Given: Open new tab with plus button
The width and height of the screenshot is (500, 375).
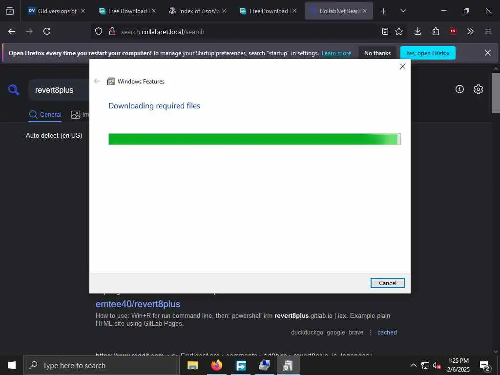Looking at the screenshot, I should 384,11.
